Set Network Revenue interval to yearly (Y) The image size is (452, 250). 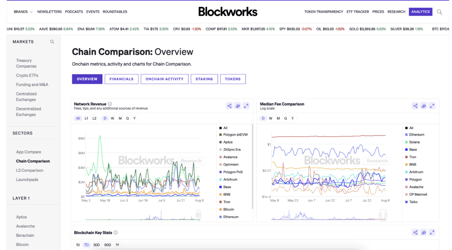click(134, 118)
